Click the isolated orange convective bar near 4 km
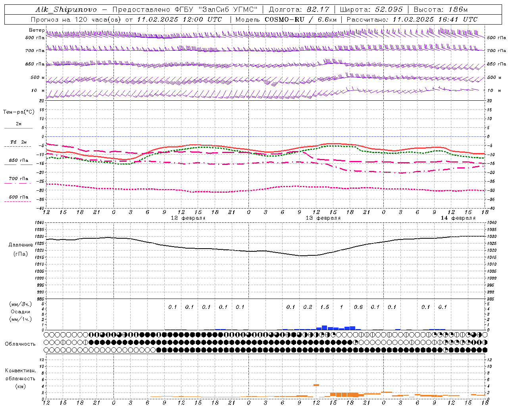This screenshot has height=406, width=508. (x=316, y=385)
